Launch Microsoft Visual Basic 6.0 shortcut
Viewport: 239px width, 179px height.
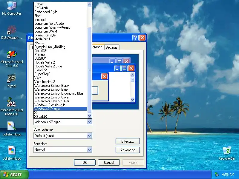click(x=12, y=107)
